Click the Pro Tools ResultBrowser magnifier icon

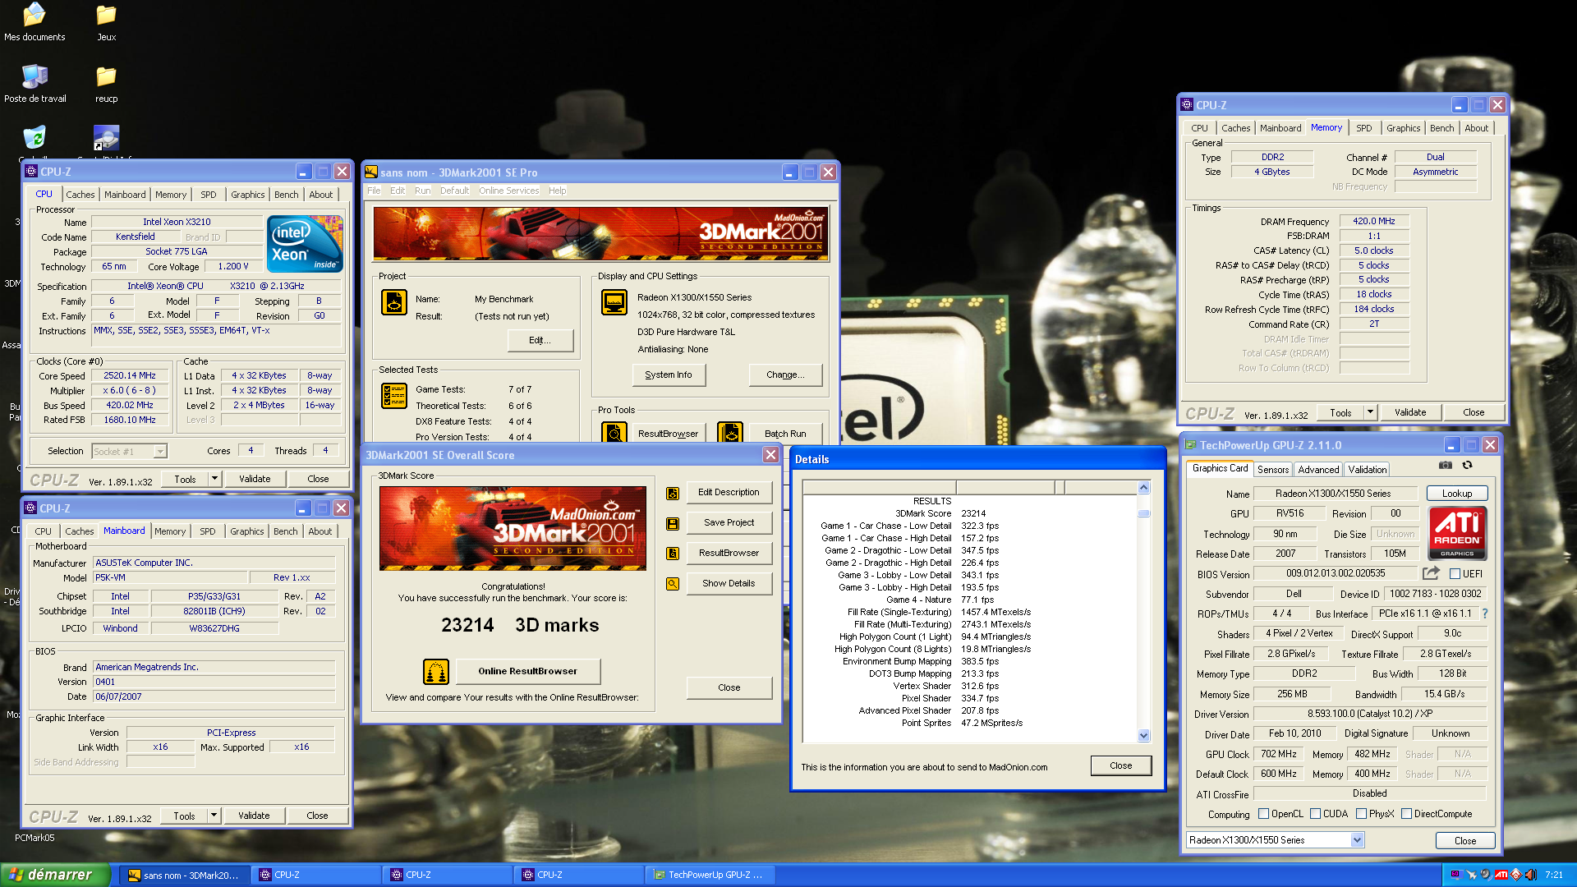(x=614, y=432)
